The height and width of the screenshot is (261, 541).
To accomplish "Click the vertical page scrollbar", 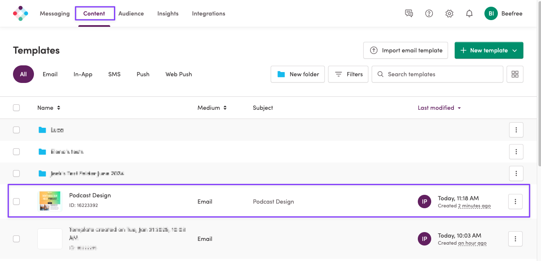I will [539, 84].
